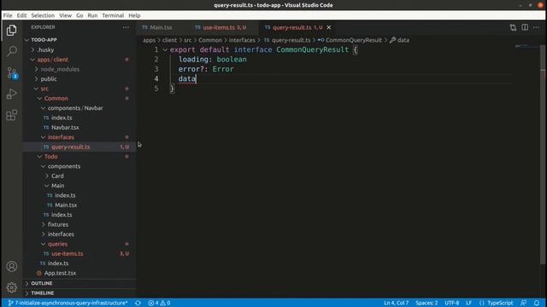547x307 pixels.
Task: Collapse the Common interfaces folder
Action: [61, 137]
